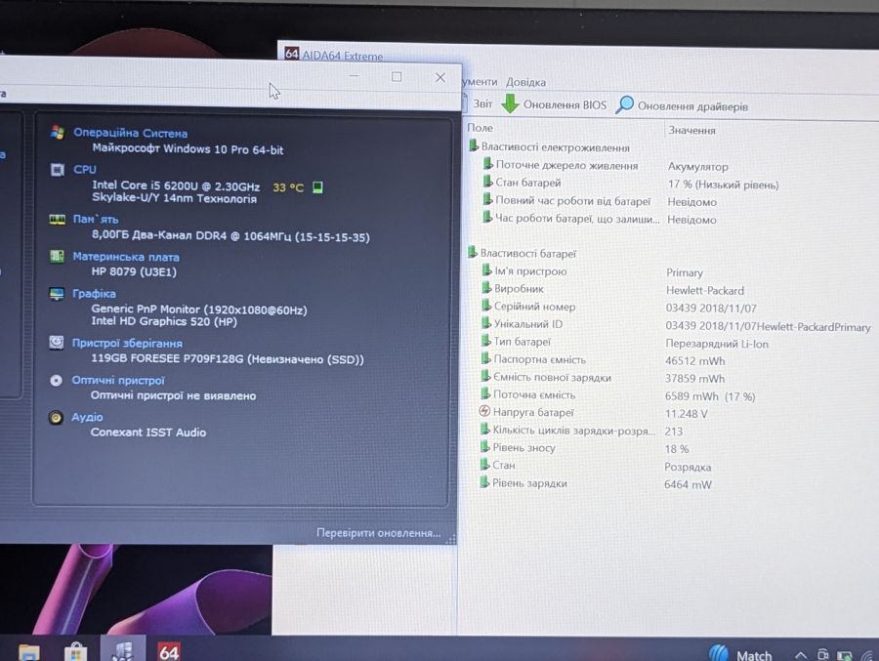Click the icon beside Рівень зносу

point(484,447)
